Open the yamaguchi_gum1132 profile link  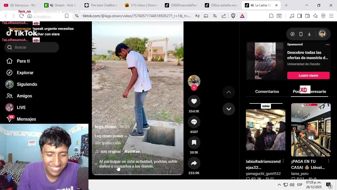[x=263, y=174]
